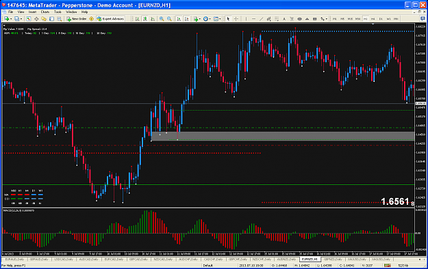Toggle the Navigator panel icon
This screenshot has width=428, height=269.
click(x=44, y=19)
